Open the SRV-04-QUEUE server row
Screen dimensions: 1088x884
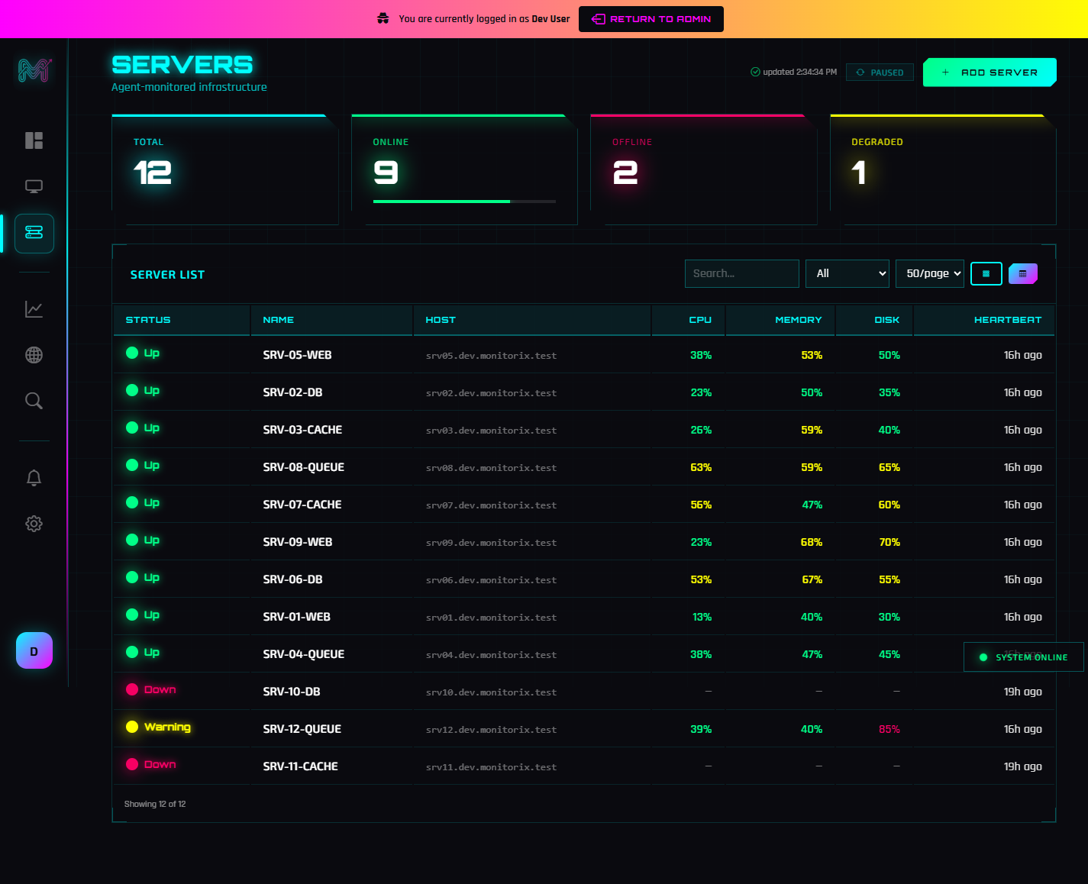584,654
